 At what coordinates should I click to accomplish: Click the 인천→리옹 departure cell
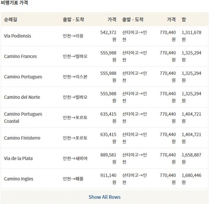click(73, 36)
